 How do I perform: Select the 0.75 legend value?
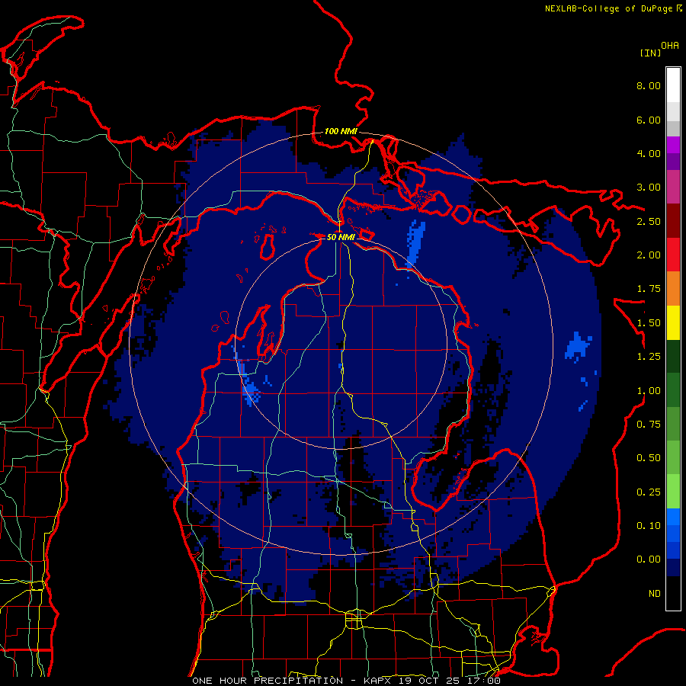coord(649,425)
